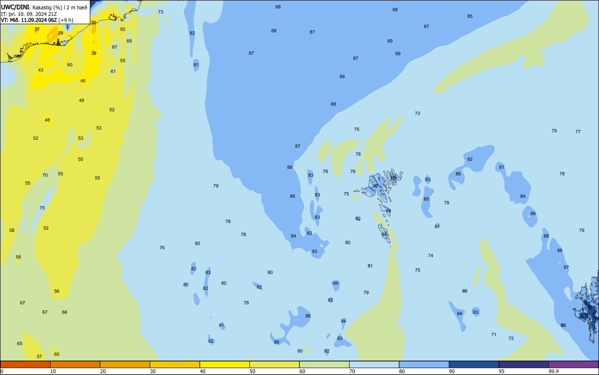599x375 pixels.
Task: Select the 95 legend tick label
Action: coord(501,371)
